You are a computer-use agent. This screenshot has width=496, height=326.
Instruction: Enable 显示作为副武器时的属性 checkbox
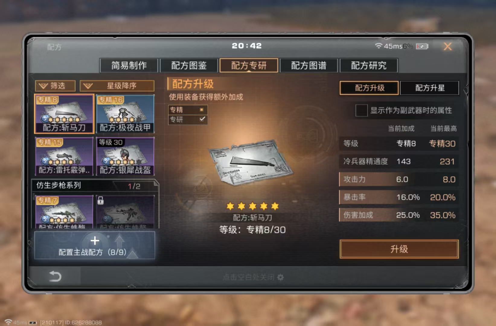coord(361,110)
